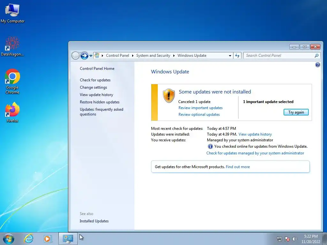Go to System and Security in the breadcrumb
The width and height of the screenshot is (327, 245).
153,56
